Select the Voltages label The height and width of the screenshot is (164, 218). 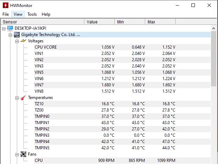coord(36,41)
